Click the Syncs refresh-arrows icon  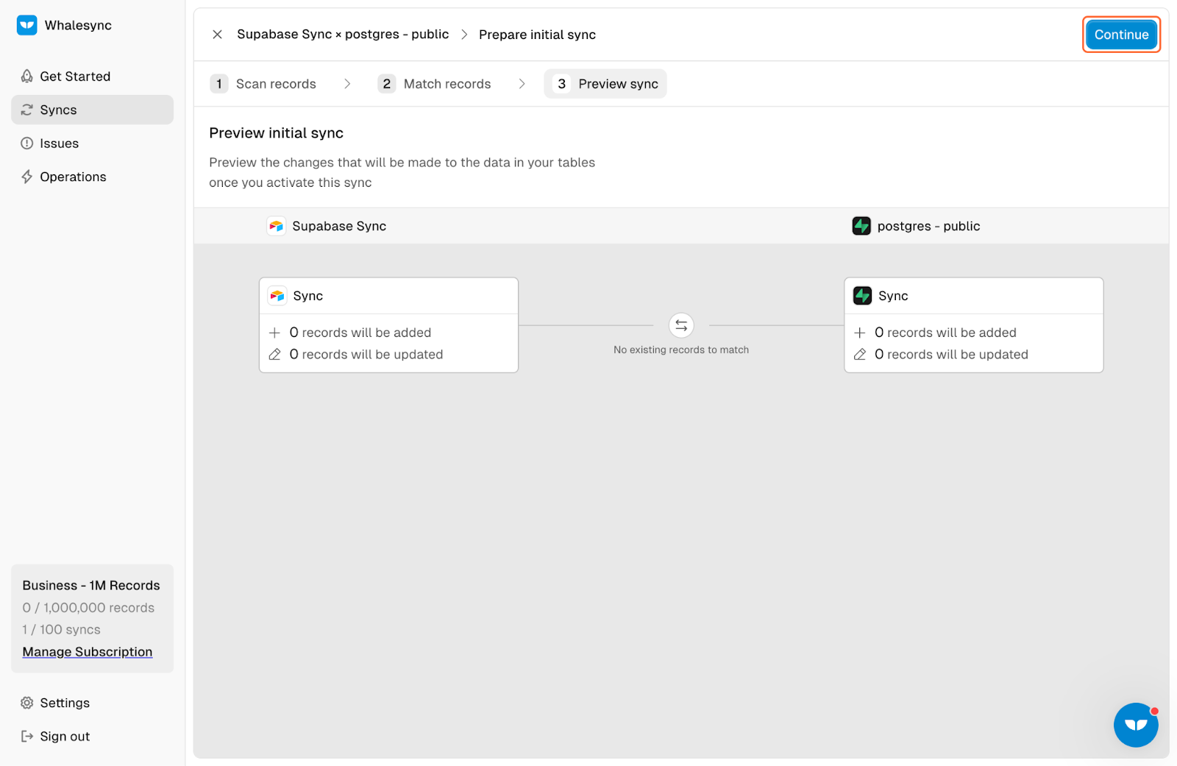tap(27, 110)
